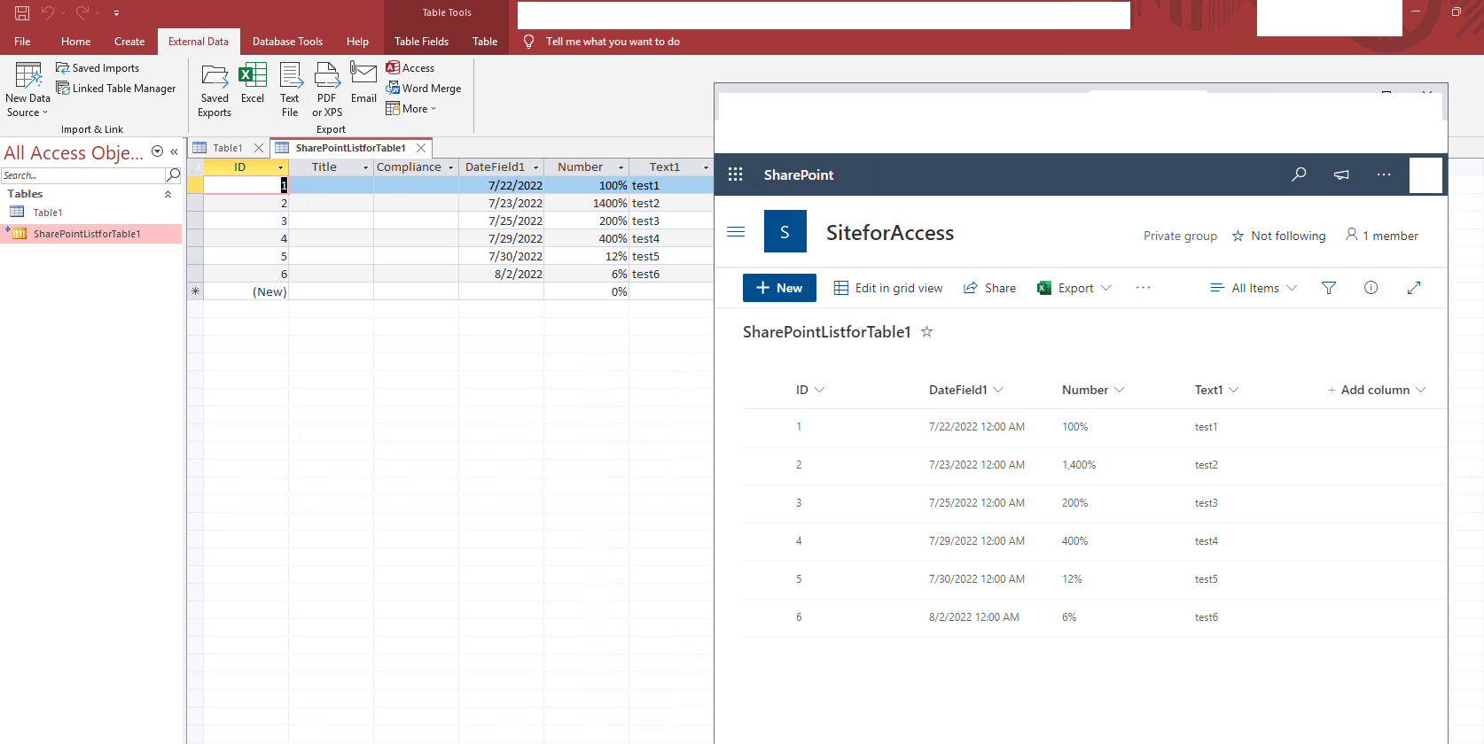Select SharePointListforTable1 in navigation pane
This screenshot has width=1484, height=744.
[87, 234]
